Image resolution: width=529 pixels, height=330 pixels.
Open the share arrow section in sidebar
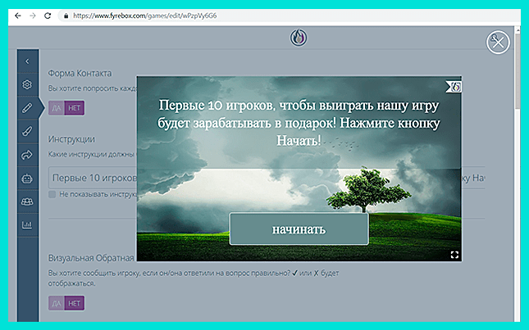(27, 155)
